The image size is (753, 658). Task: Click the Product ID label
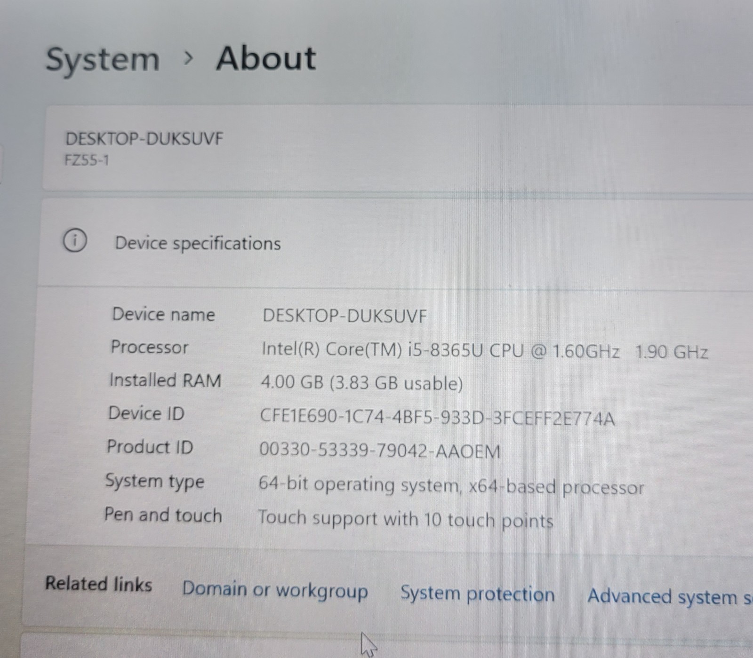click(150, 447)
